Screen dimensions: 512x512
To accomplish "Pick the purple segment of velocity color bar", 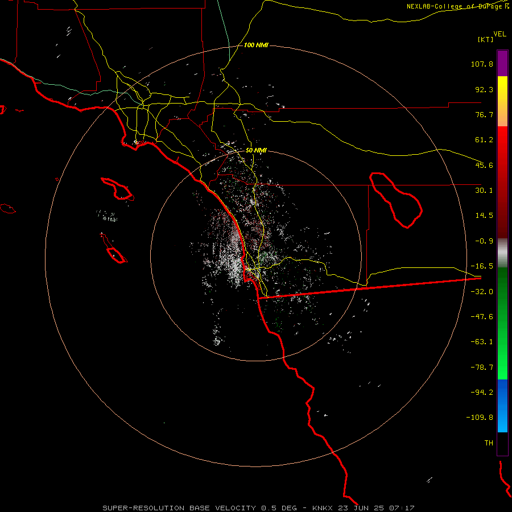I will coord(502,63).
